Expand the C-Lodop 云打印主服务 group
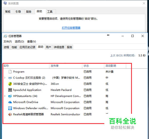 [x=5, y=78]
